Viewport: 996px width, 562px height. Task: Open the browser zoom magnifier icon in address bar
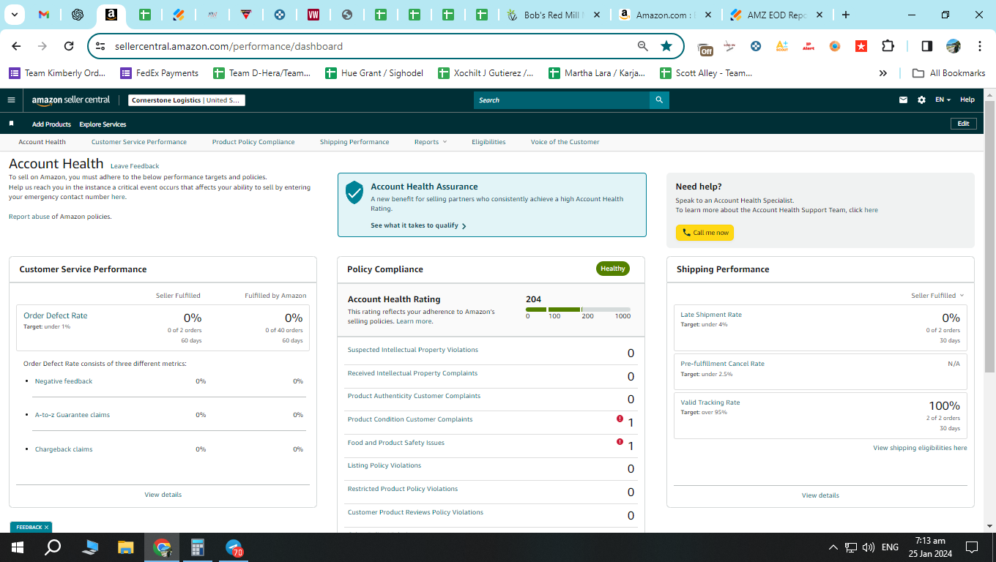click(643, 46)
